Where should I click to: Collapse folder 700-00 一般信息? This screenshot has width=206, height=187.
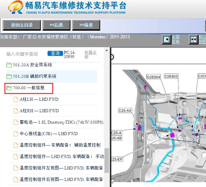click(29, 88)
